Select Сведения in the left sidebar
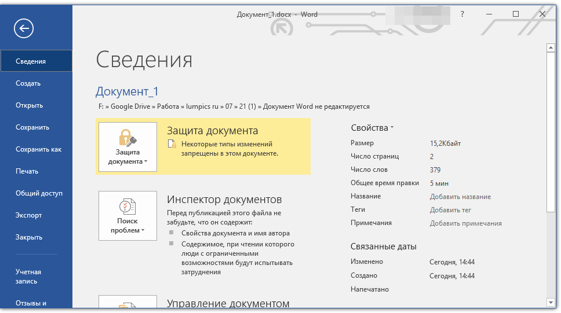Viewport: 561px width, 313px height. coord(31,61)
